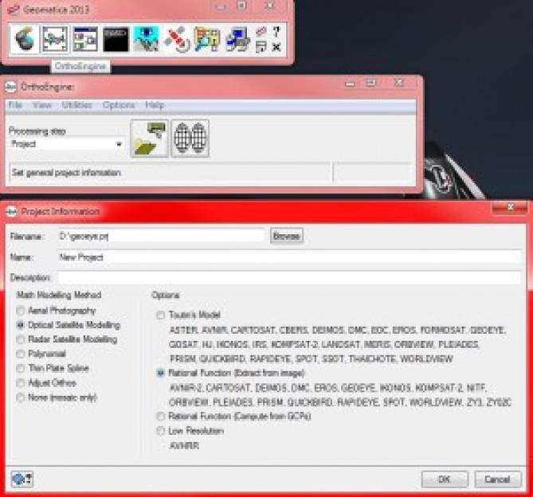This screenshot has width=533, height=497.
Task: Click the networked computers icon in Geomatica toolbar
Action: click(x=237, y=39)
